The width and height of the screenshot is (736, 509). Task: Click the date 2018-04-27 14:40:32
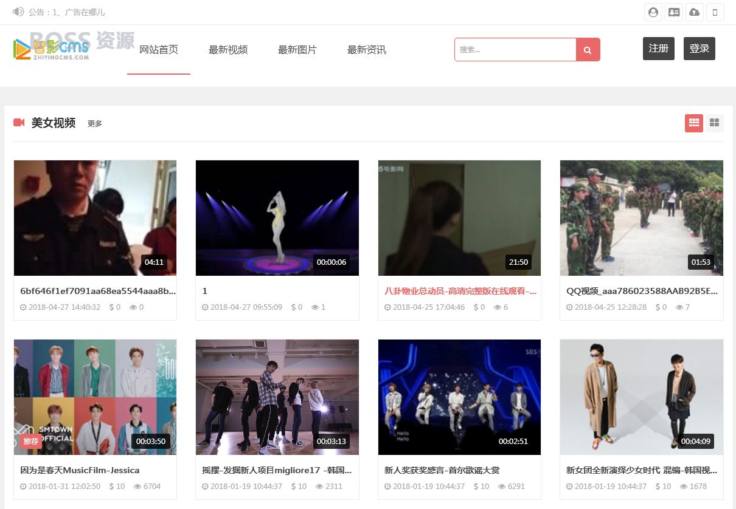(x=64, y=307)
